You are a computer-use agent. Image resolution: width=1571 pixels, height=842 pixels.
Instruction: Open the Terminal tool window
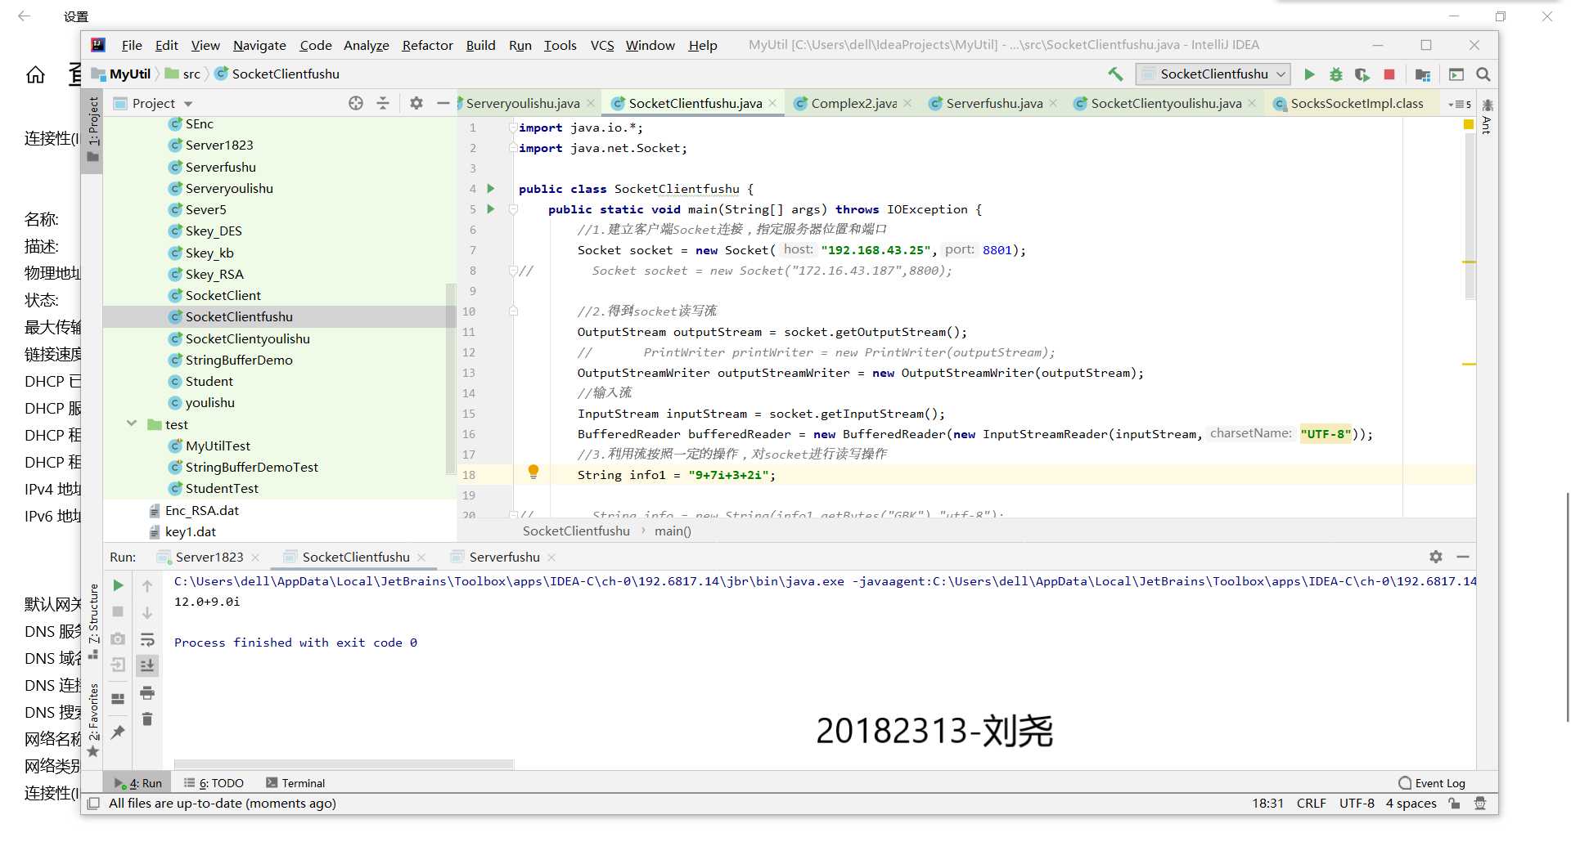click(x=295, y=783)
